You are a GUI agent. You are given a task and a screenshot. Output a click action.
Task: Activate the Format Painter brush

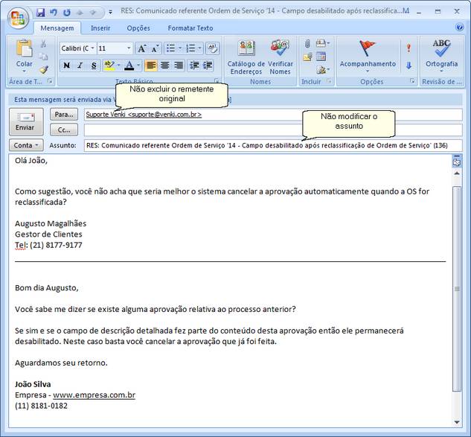click(44, 70)
